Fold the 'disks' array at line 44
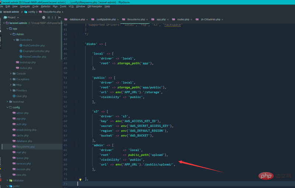 click(76, 44)
